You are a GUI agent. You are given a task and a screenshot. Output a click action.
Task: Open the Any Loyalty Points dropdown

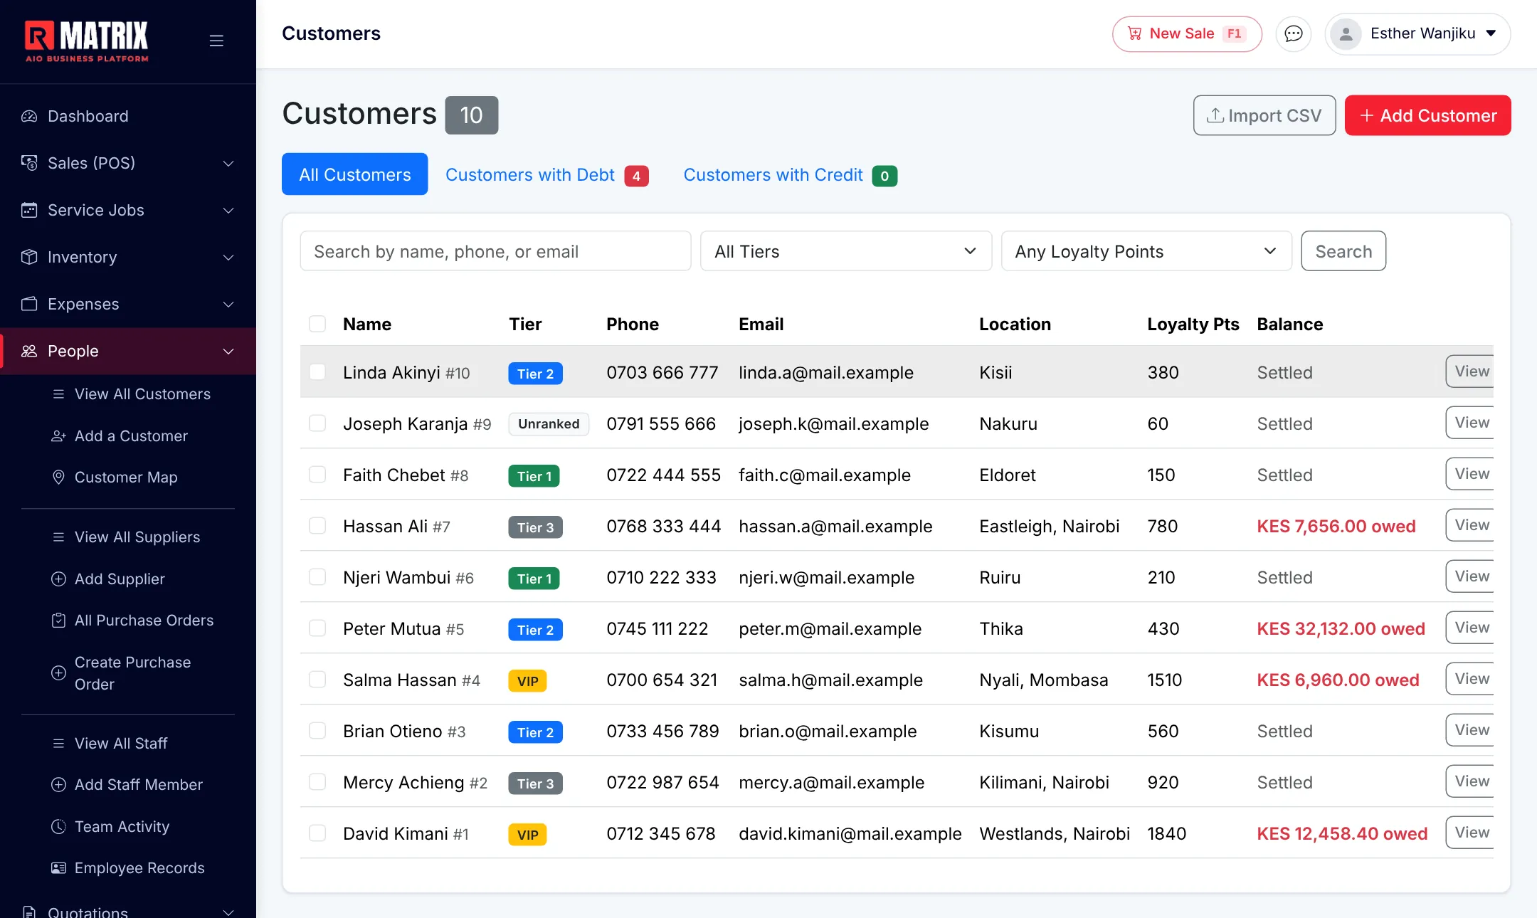click(x=1146, y=251)
